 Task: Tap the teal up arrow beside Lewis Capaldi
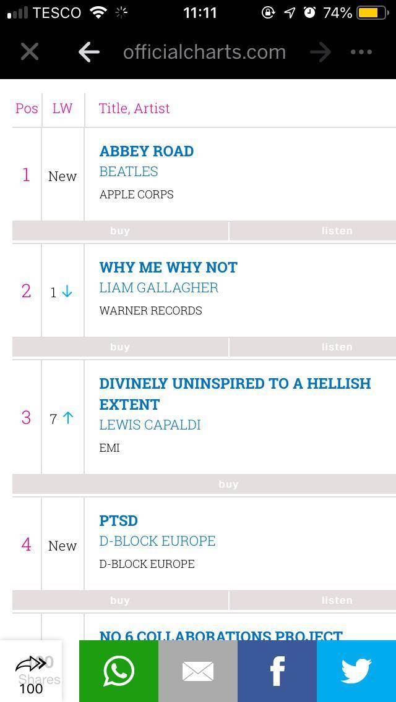(x=67, y=418)
